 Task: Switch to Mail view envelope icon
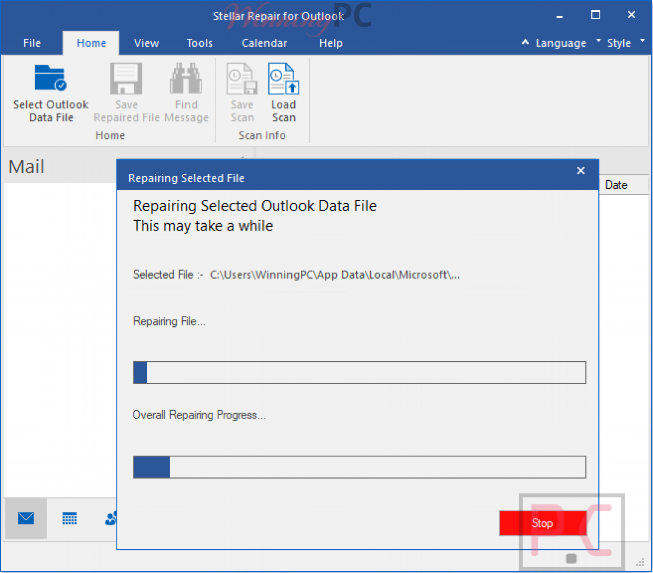(x=26, y=518)
